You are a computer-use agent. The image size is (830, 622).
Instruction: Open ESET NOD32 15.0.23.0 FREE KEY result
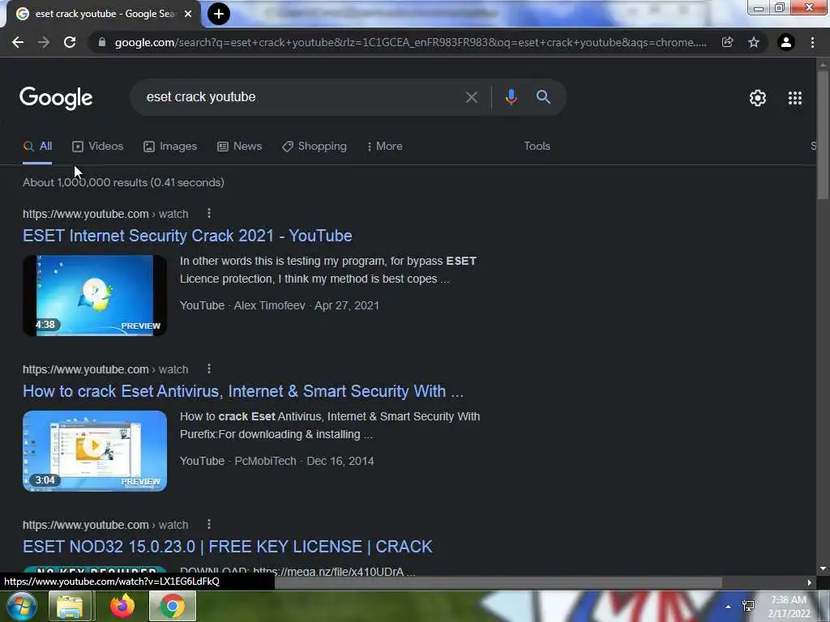coord(228,547)
